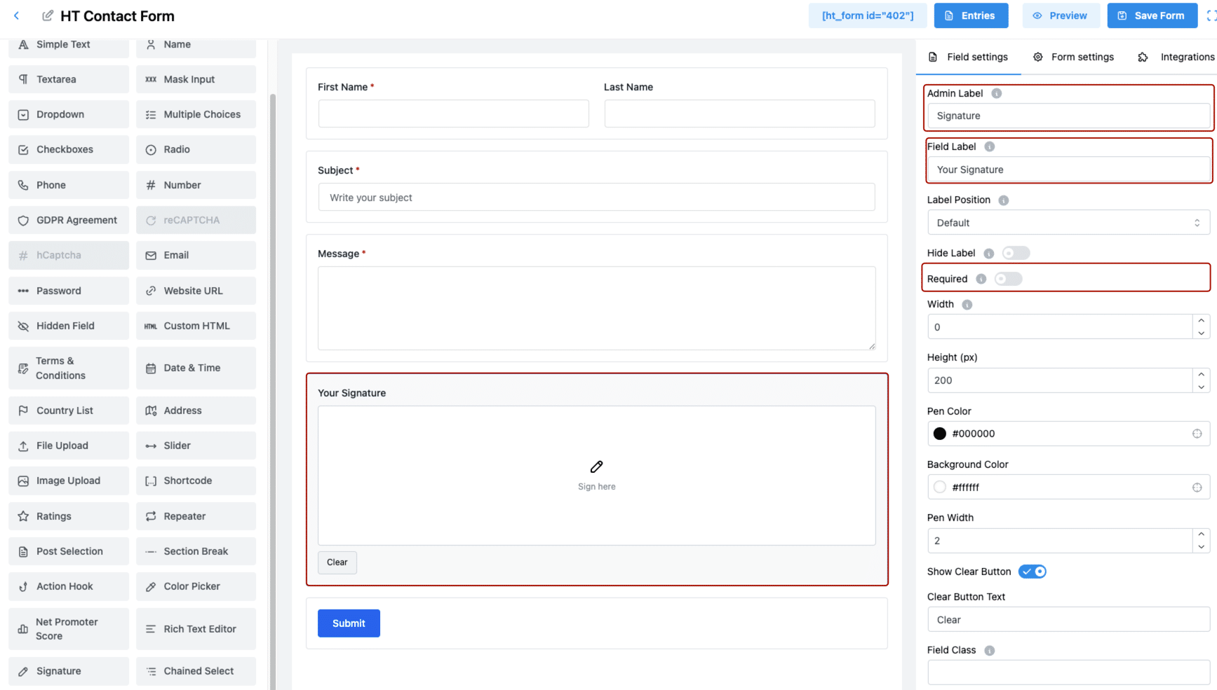Image resolution: width=1217 pixels, height=690 pixels.
Task: Disable the Show Clear Button toggle
Action: (1032, 571)
